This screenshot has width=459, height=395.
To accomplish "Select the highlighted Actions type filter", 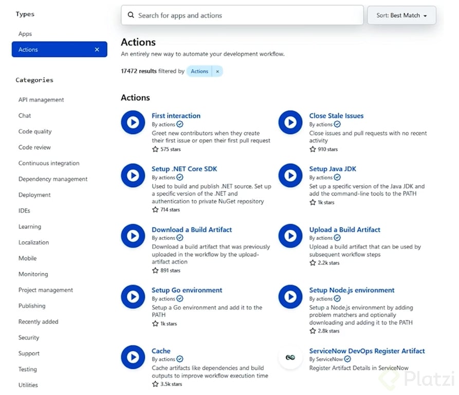I will pos(60,49).
